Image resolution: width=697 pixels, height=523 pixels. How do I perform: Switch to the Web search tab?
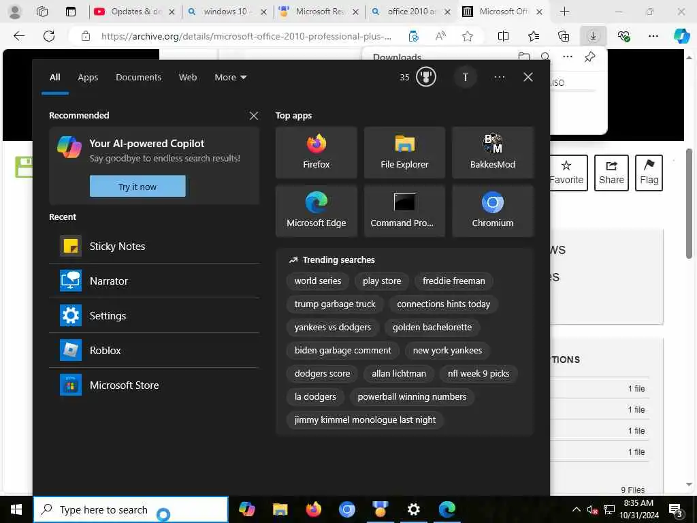coord(188,78)
